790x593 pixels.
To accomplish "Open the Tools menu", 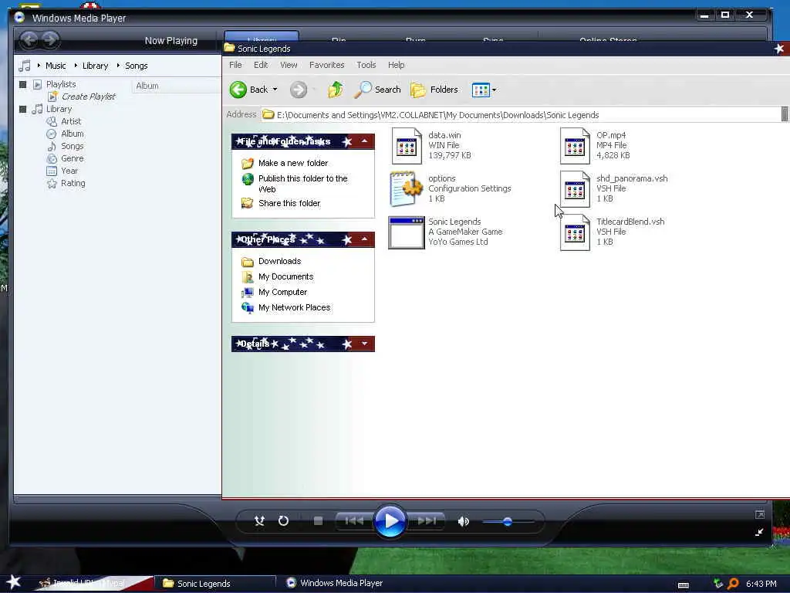I will click(366, 65).
